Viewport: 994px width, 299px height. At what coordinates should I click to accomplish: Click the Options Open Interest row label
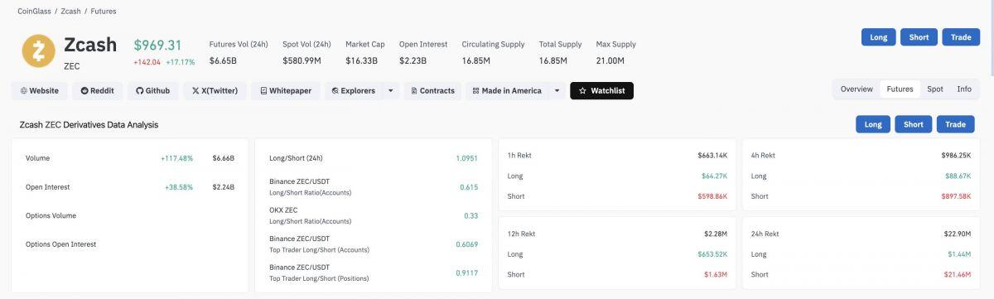pyautogui.click(x=60, y=244)
